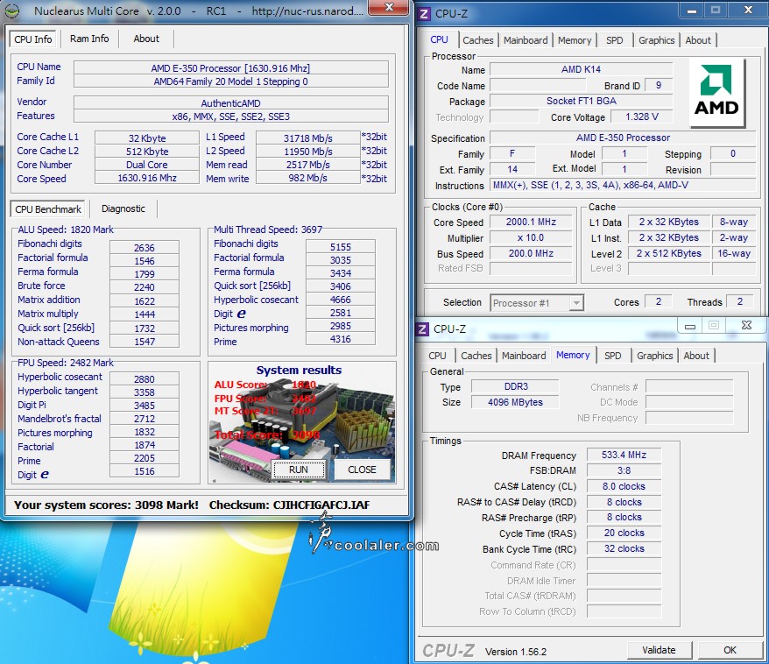Open About tab in lower CPU-Z window

[x=696, y=356]
